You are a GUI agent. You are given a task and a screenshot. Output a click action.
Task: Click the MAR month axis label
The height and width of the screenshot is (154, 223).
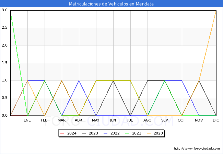(x=61, y=120)
